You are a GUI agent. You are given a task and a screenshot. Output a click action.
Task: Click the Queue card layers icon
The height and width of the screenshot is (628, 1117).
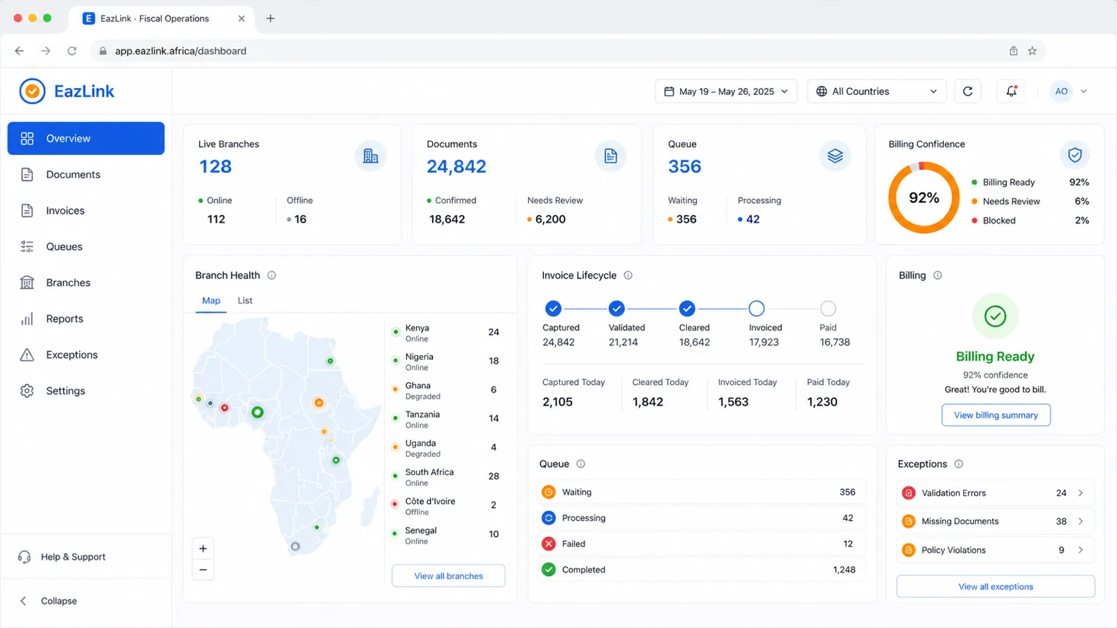pyautogui.click(x=835, y=156)
